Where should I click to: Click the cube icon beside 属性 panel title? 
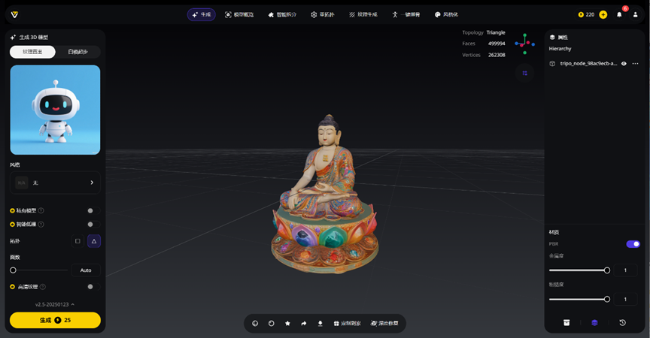[x=552, y=38]
